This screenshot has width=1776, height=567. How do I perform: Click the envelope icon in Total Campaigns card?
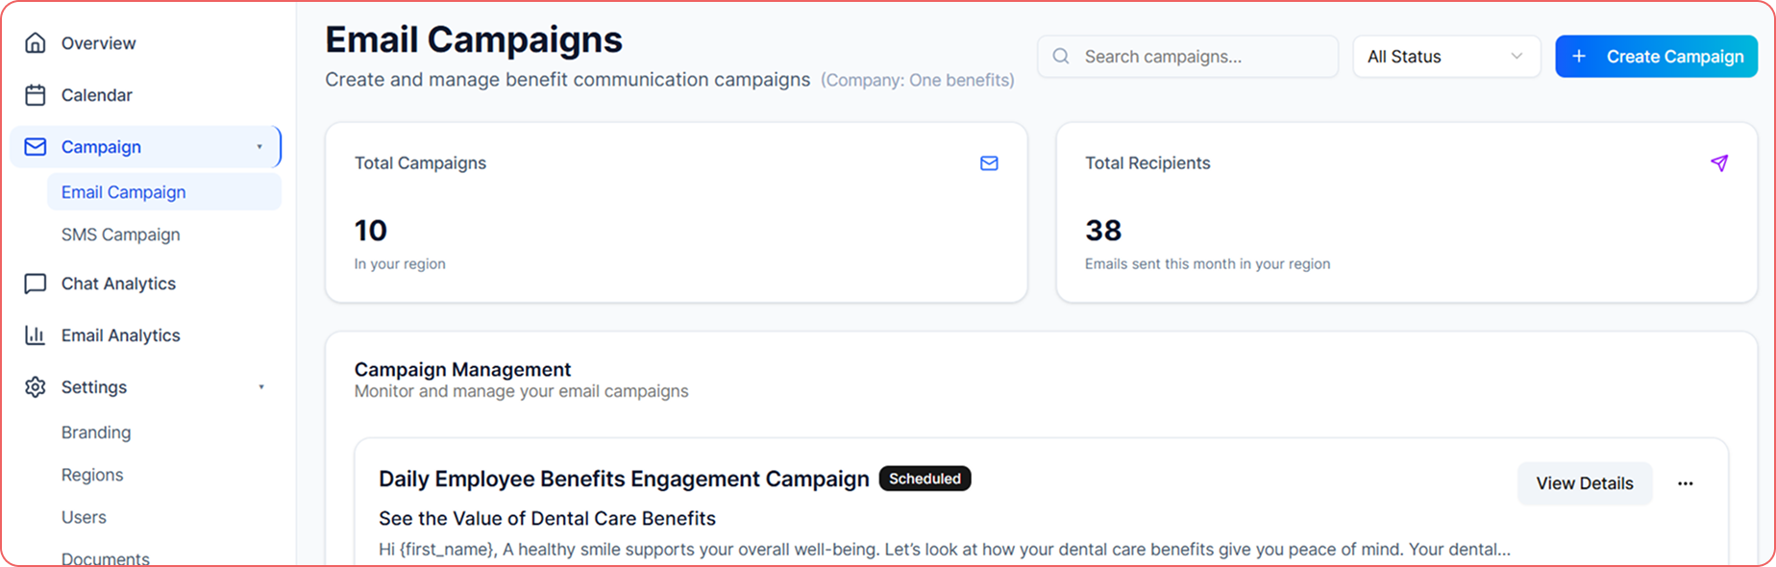pos(989,163)
